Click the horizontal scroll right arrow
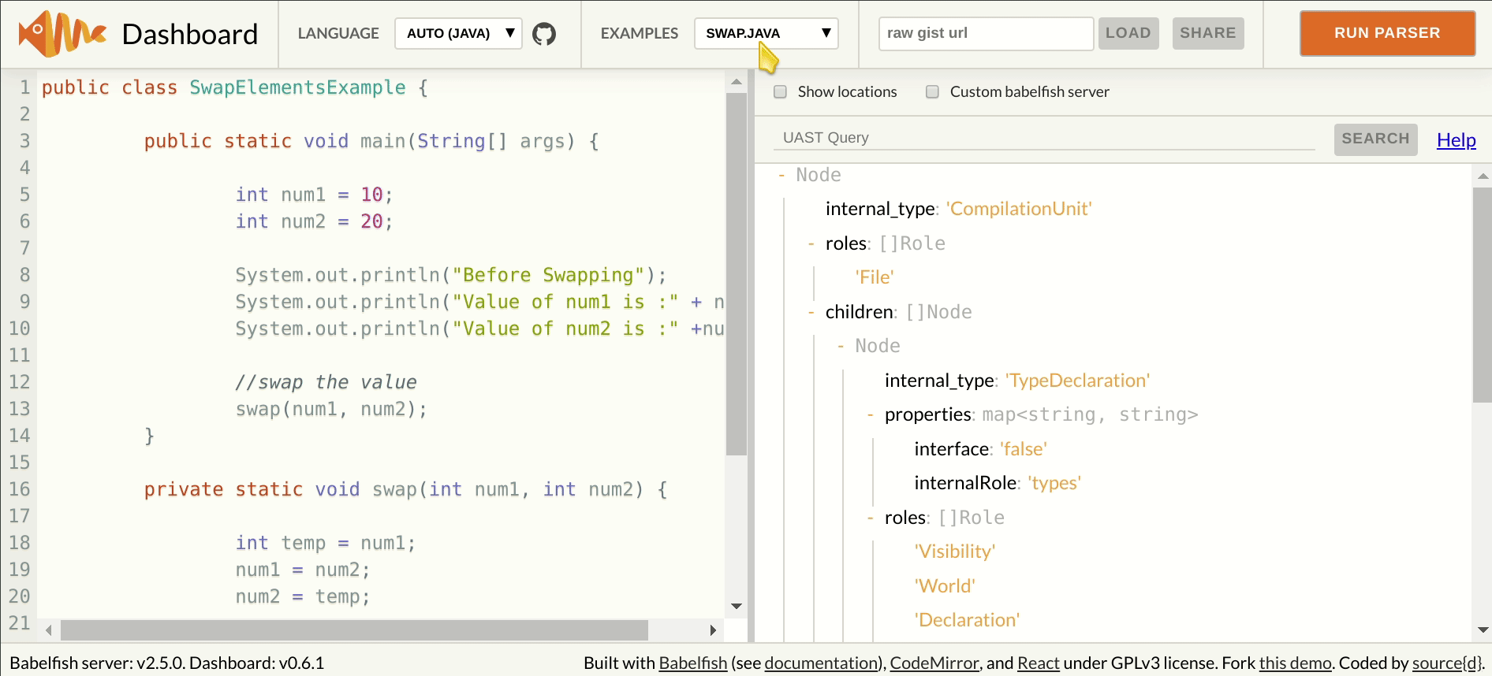The image size is (1492, 676). tap(712, 630)
